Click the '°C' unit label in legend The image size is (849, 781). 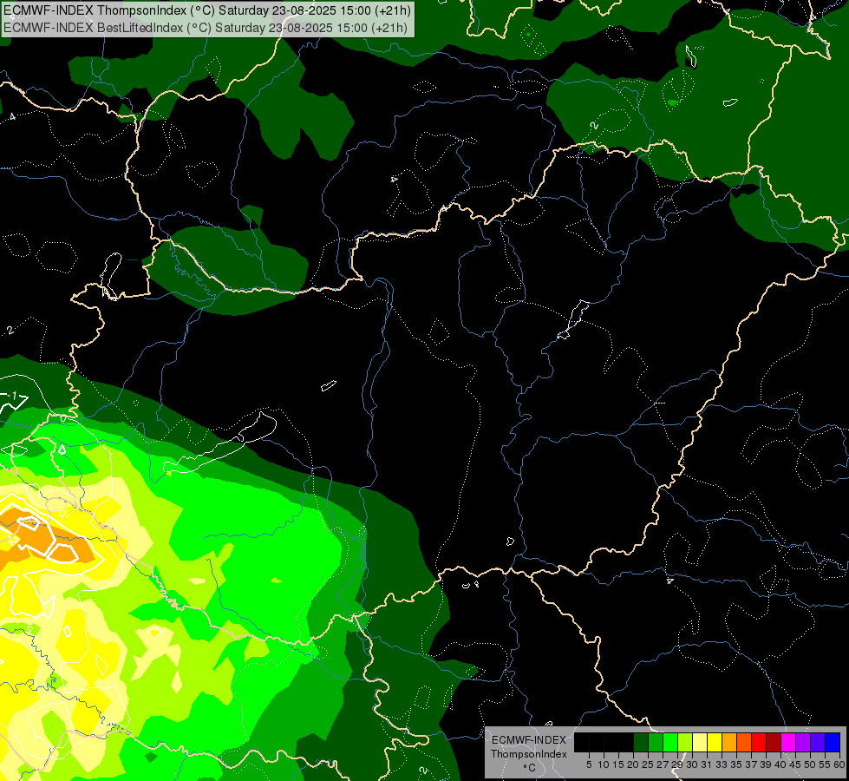(x=530, y=768)
